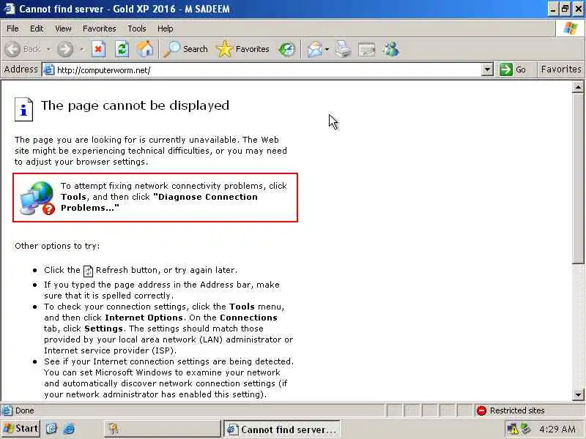This screenshot has width=586, height=439.
Task: Click the 'The page cannot be displayed' heading
Action: [135, 105]
